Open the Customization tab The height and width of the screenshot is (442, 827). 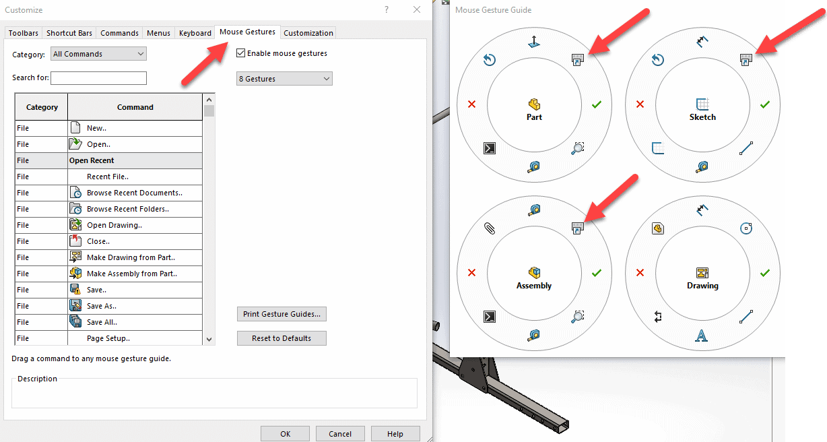[308, 33]
